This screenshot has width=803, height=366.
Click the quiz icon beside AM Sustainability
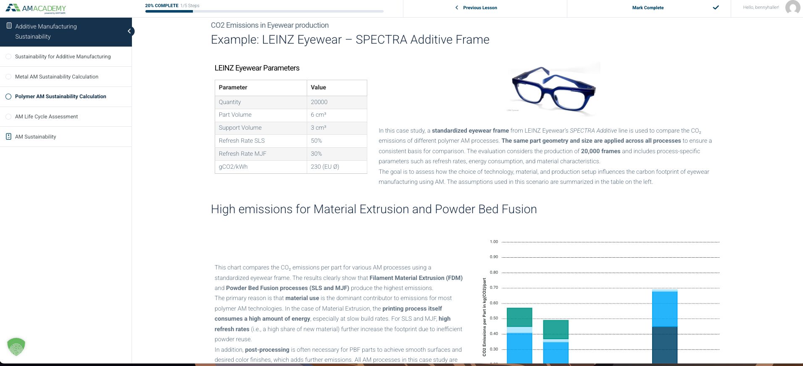(8, 136)
